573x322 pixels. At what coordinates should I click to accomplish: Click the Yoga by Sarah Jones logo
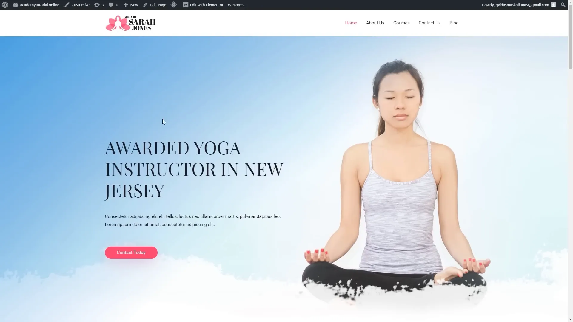(130, 22)
